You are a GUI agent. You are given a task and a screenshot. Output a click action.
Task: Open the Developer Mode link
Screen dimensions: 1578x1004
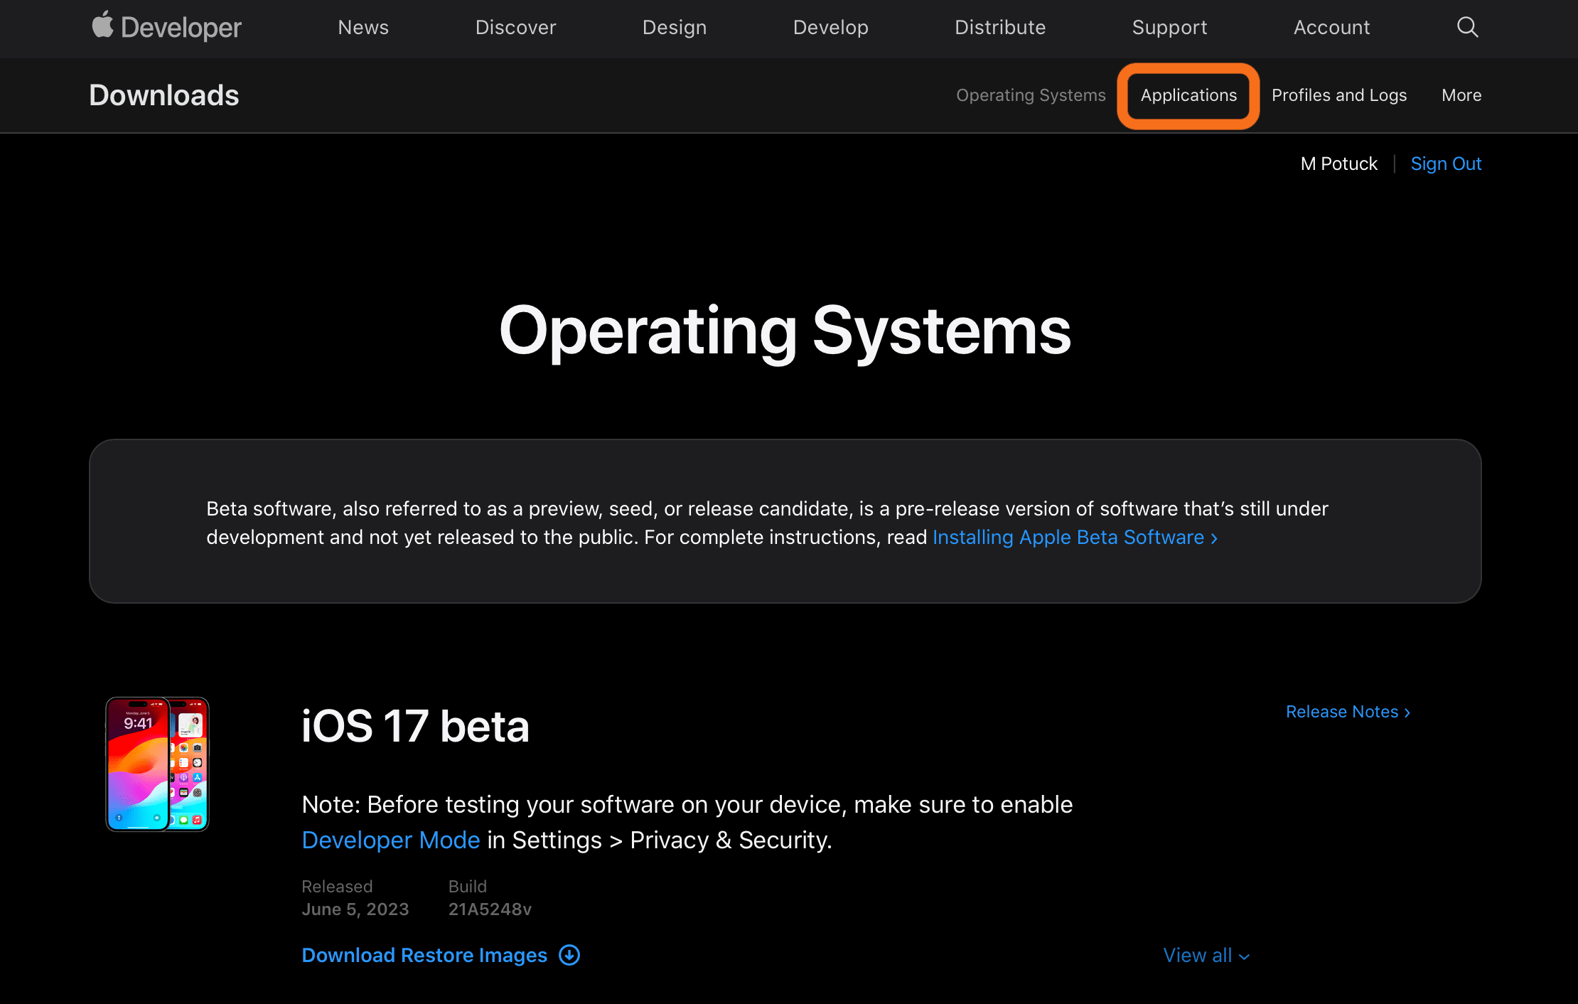point(390,840)
